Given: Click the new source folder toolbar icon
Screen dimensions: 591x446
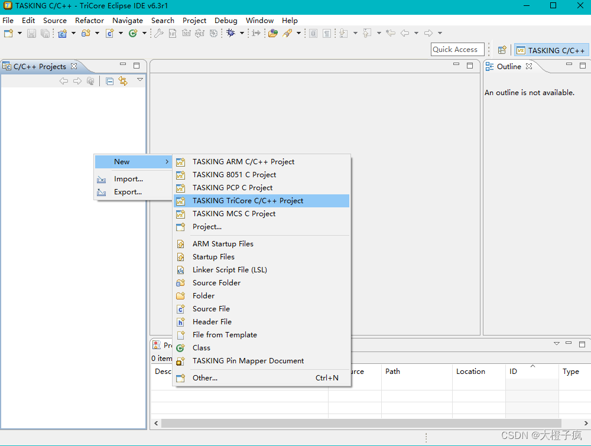Looking at the screenshot, I should click(x=86, y=33).
